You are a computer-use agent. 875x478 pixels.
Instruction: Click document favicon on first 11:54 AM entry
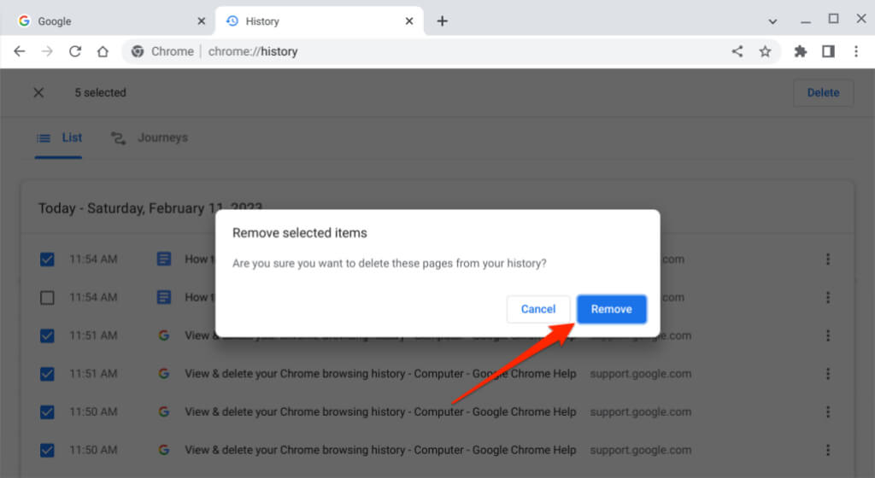click(x=163, y=259)
